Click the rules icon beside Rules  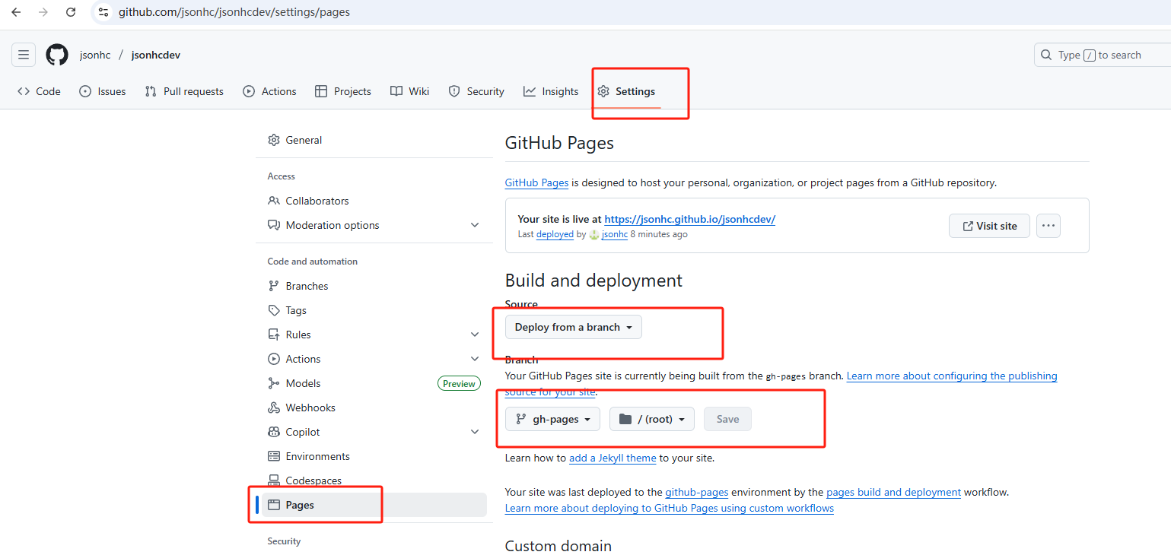point(274,335)
